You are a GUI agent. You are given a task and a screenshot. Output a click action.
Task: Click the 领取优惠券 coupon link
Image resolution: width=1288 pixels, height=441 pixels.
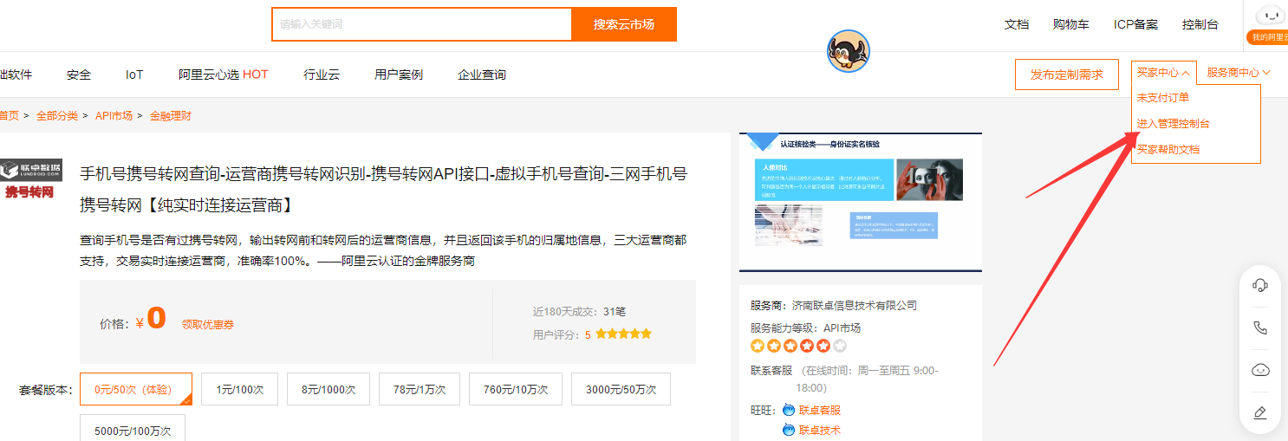tap(208, 324)
